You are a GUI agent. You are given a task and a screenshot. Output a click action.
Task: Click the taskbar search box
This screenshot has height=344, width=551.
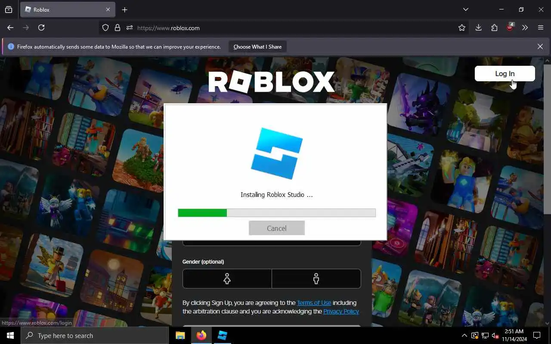point(95,335)
